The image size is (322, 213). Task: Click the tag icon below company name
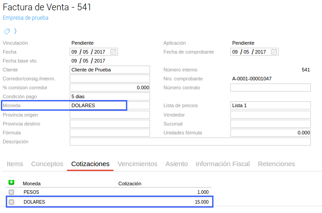pos(7,31)
